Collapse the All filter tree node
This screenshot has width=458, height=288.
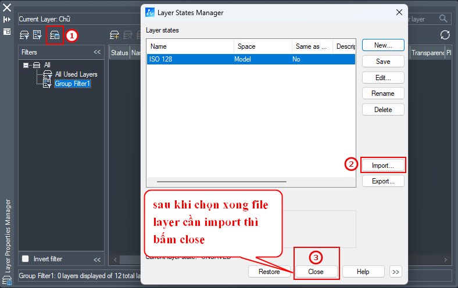coord(26,65)
